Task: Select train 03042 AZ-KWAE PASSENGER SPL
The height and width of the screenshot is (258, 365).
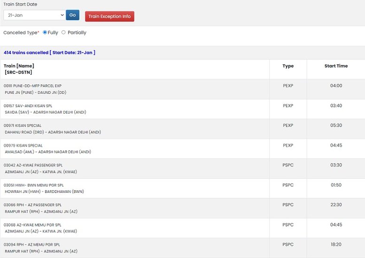Action: (x=33, y=165)
